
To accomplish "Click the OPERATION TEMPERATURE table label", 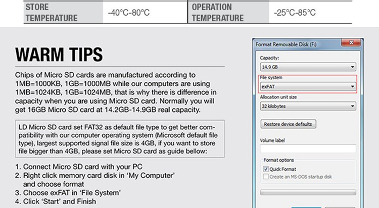I will coord(218,13).
